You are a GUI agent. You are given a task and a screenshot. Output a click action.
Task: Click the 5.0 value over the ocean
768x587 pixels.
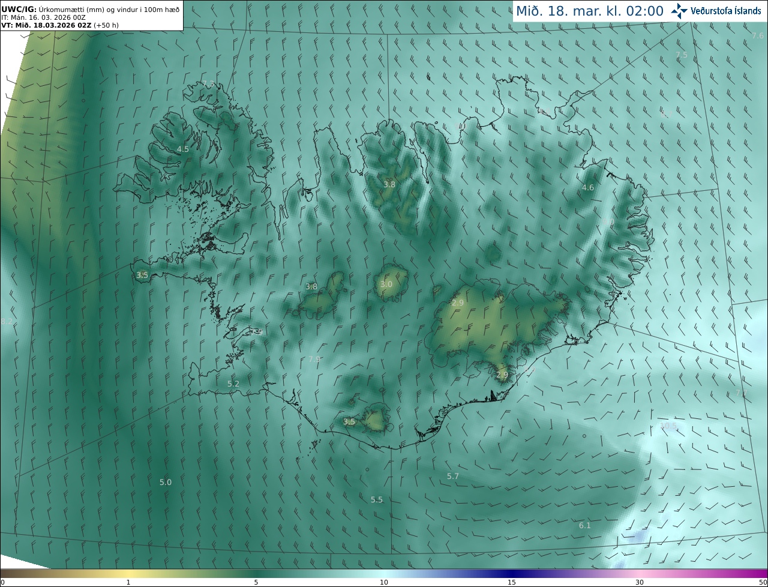click(x=165, y=482)
